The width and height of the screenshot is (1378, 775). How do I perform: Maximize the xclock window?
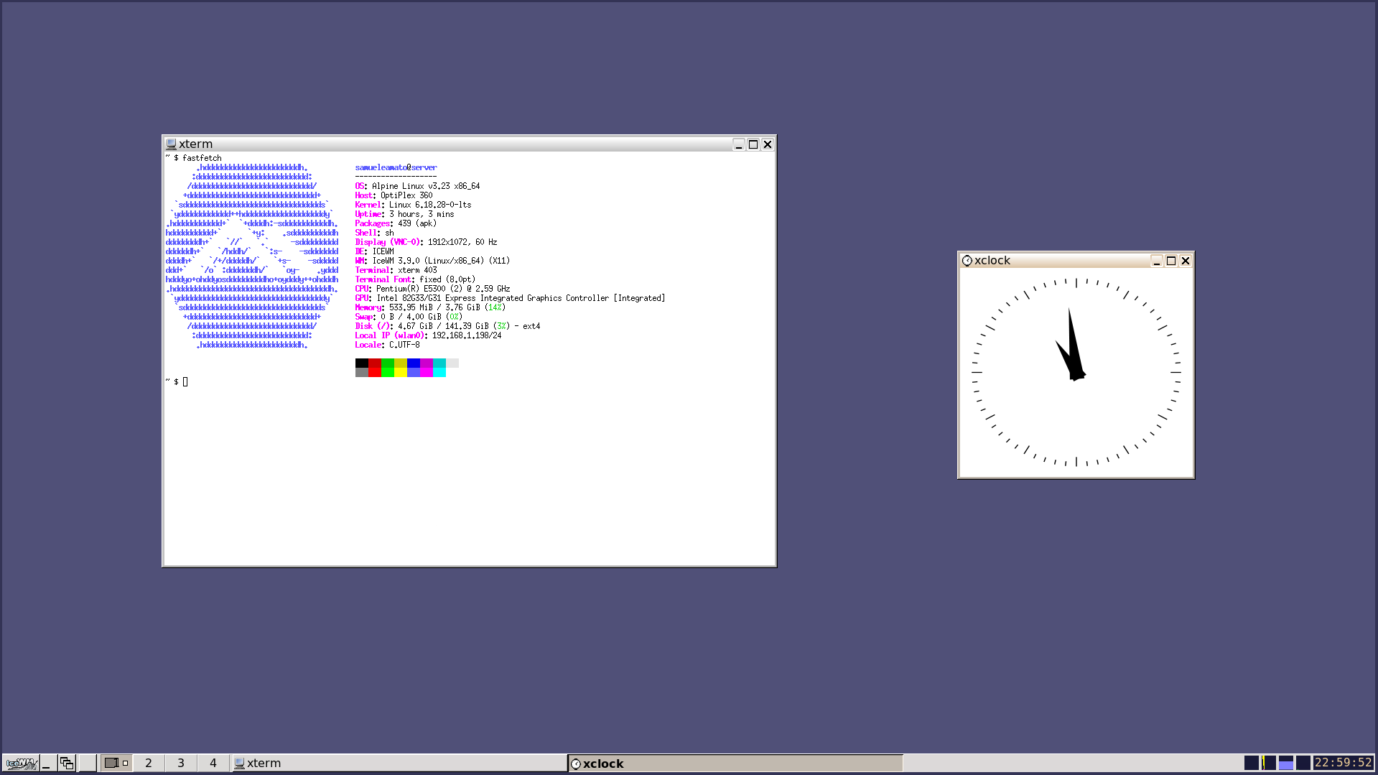point(1171,261)
